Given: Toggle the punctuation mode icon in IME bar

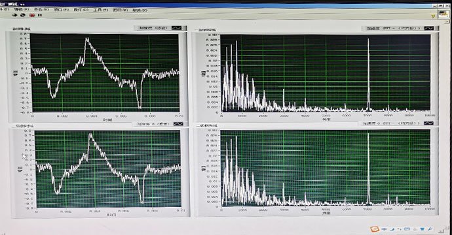Looking at the screenshot, I should 400,229.
